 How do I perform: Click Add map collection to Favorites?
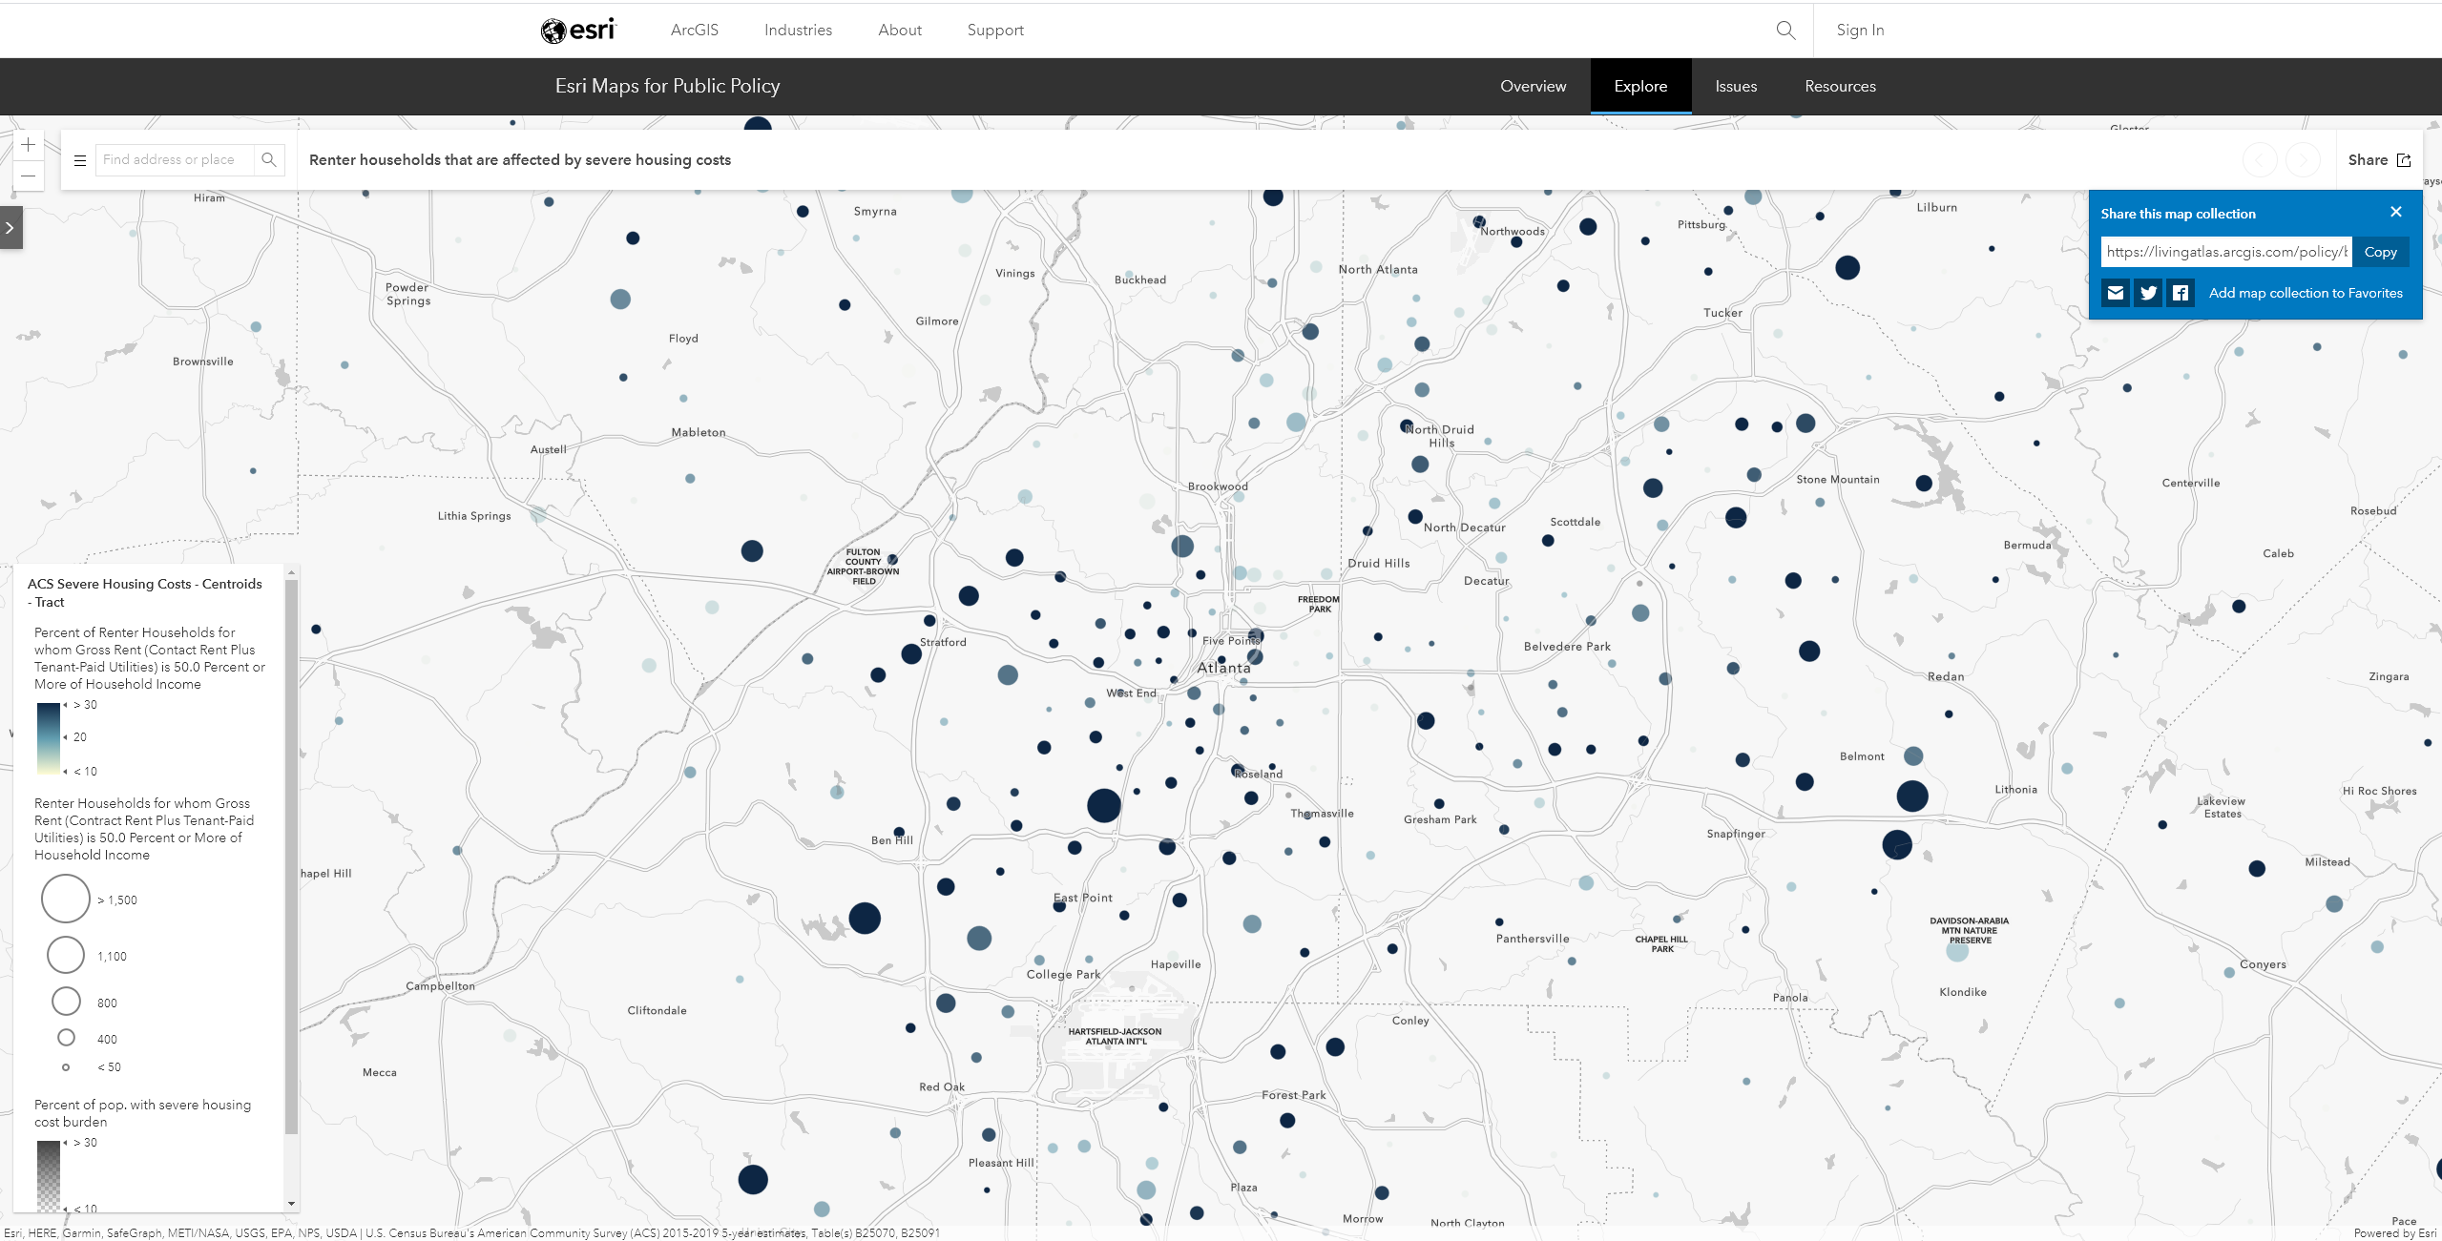(x=2306, y=293)
